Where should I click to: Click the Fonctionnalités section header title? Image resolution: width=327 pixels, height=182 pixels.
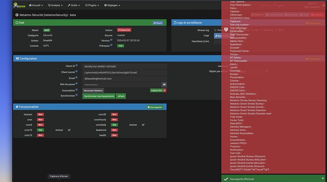[x=27, y=107]
